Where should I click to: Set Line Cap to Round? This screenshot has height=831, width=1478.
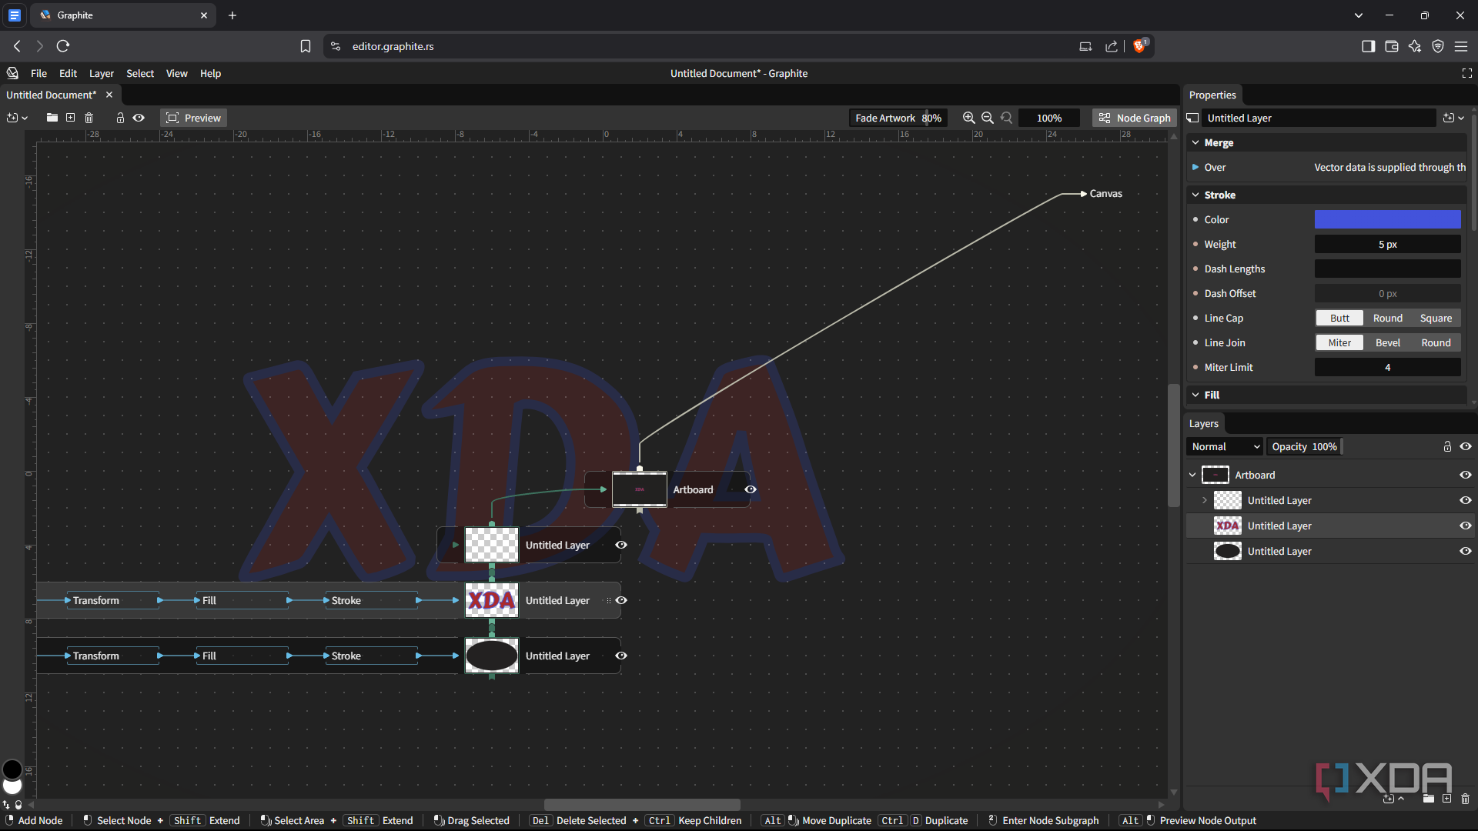1387,318
